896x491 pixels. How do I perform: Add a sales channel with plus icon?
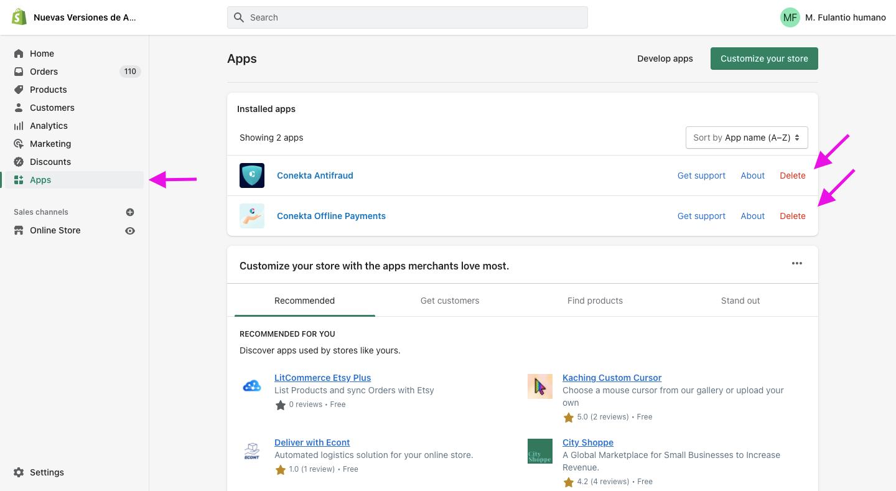tap(130, 212)
